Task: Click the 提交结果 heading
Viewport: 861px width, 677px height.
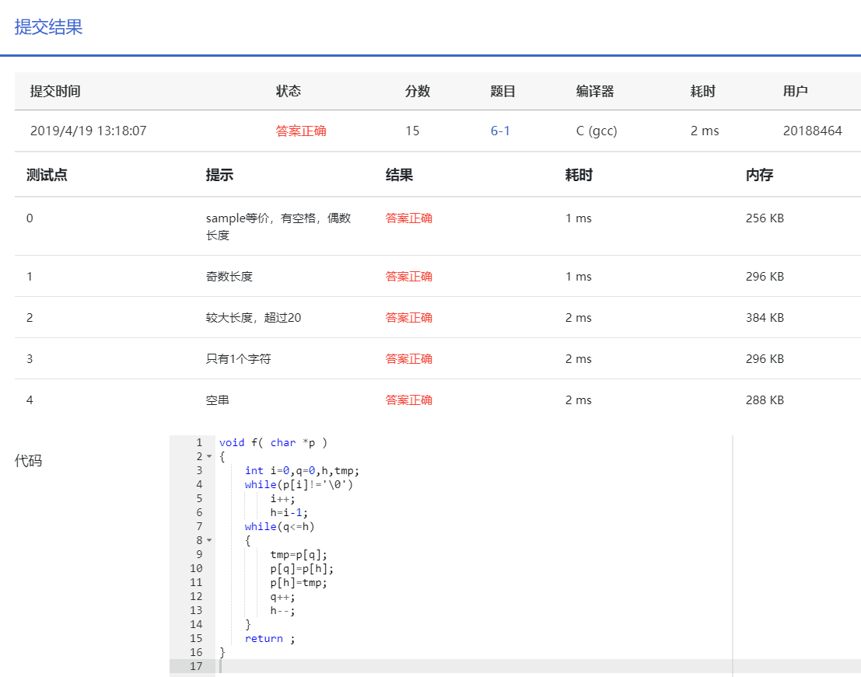Action: click(48, 27)
